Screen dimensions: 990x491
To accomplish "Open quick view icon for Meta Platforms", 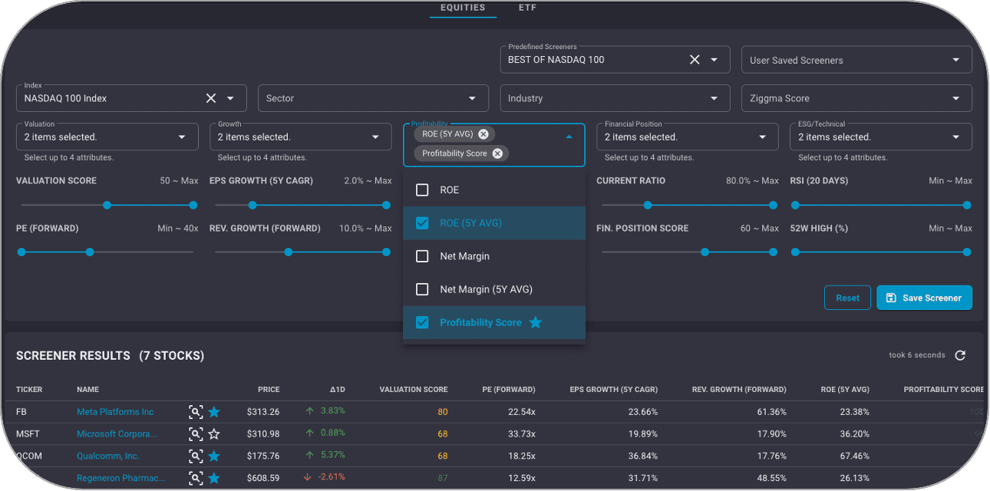I will pos(196,411).
